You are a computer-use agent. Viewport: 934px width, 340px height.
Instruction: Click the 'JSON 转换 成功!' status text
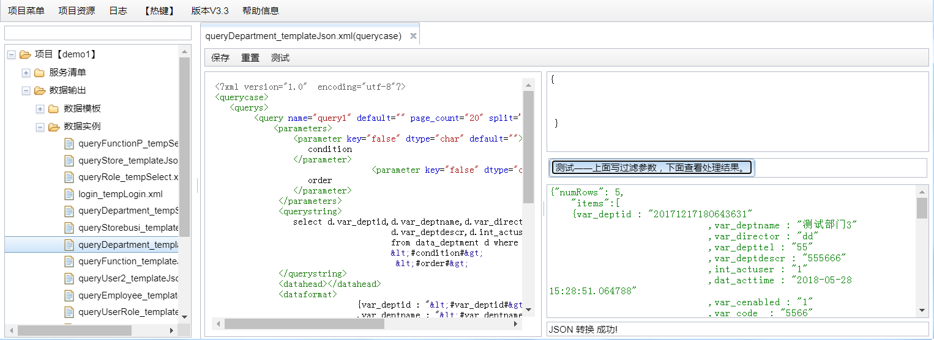point(583,330)
